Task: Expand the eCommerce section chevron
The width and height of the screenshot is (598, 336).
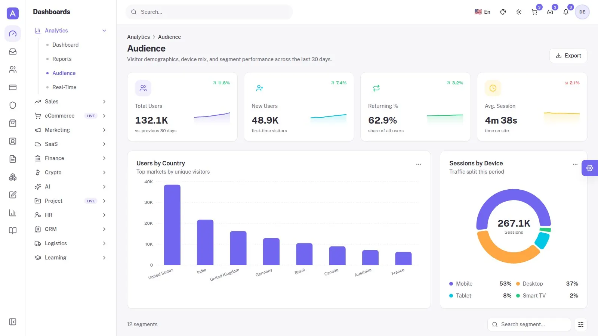Action: point(104,116)
